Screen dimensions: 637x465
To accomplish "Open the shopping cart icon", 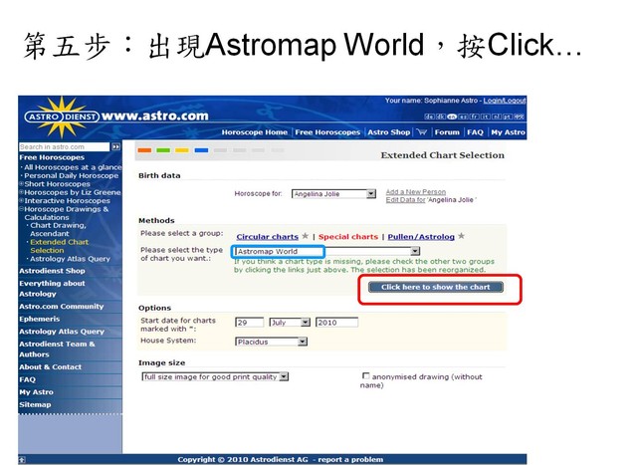I will (x=422, y=132).
